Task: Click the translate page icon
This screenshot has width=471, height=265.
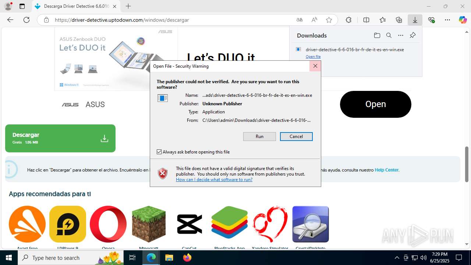Action: [300, 20]
